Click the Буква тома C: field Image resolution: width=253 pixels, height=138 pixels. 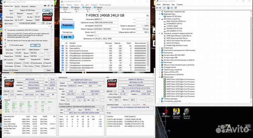click(x=106, y=32)
